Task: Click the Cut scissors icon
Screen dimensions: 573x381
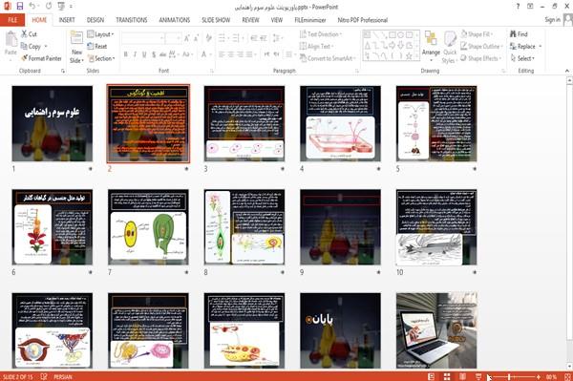Action: click(24, 34)
